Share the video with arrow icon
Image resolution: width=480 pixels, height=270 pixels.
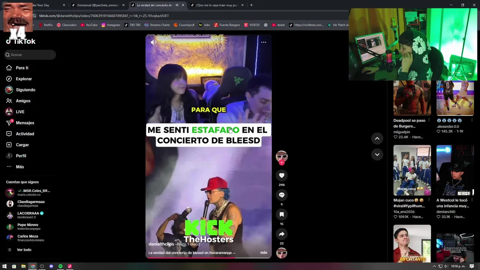pos(282,234)
